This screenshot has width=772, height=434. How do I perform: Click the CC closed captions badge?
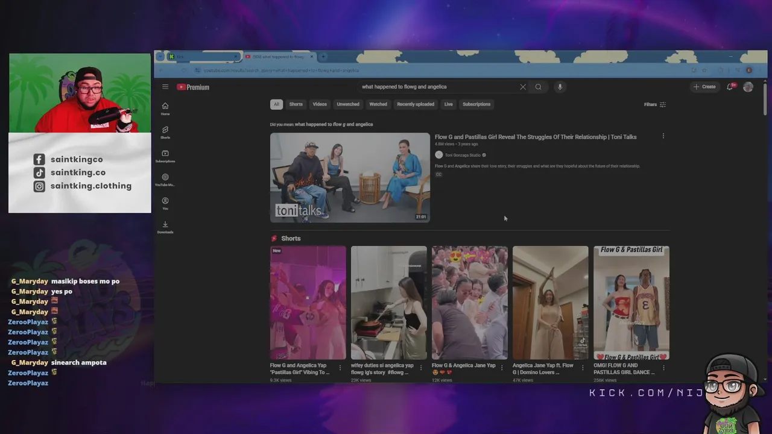point(438,175)
